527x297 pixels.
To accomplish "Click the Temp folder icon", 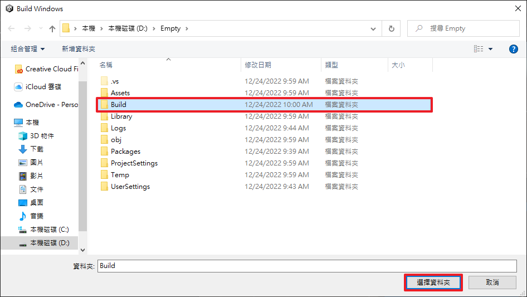I will [x=104, y=174].
